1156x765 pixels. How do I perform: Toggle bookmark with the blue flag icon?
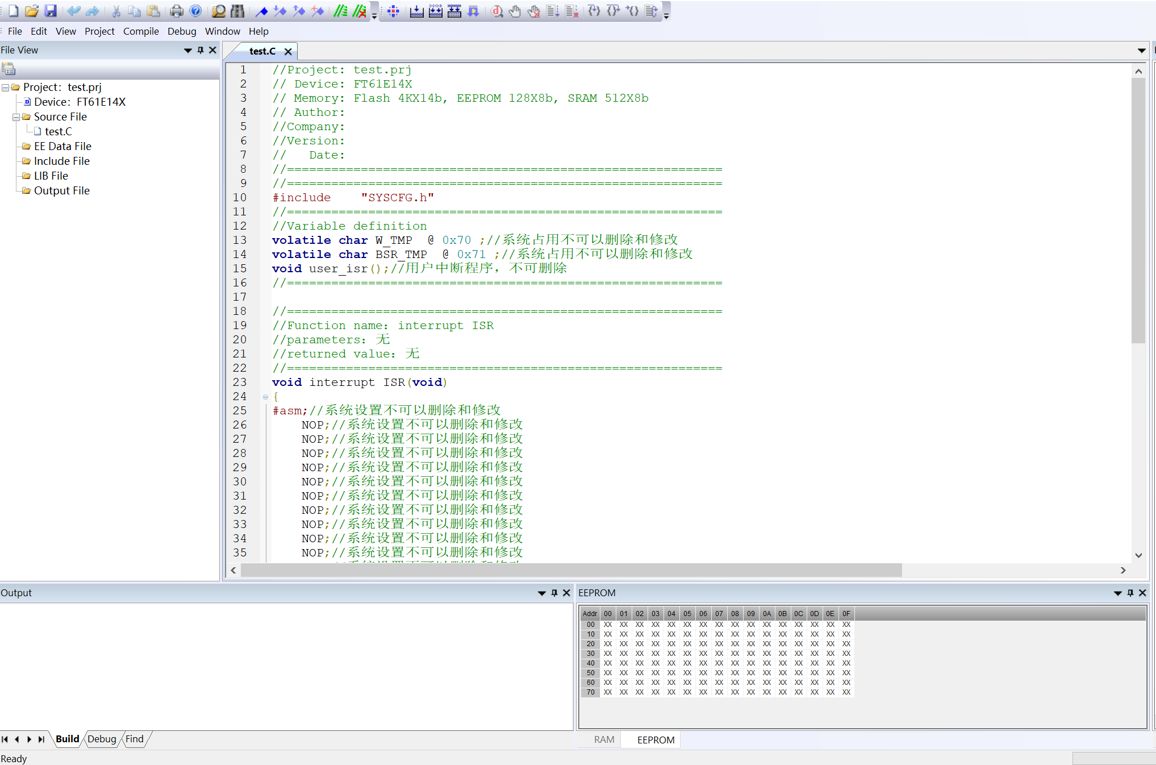tap(261, 11)
